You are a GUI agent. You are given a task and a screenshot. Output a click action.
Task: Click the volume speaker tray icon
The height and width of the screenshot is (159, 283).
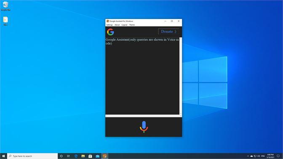[x=259, y=156]
